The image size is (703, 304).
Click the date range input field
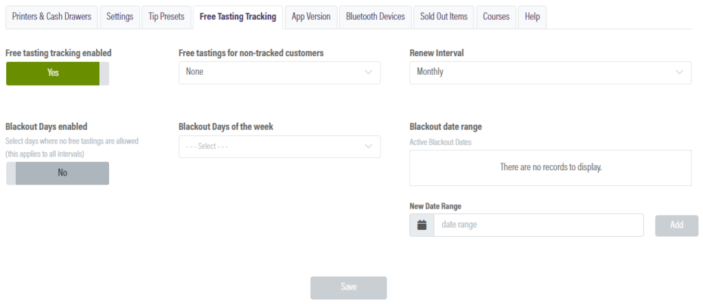[538, 225]
